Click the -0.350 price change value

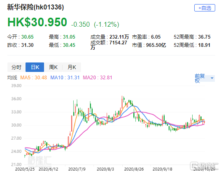81,25
